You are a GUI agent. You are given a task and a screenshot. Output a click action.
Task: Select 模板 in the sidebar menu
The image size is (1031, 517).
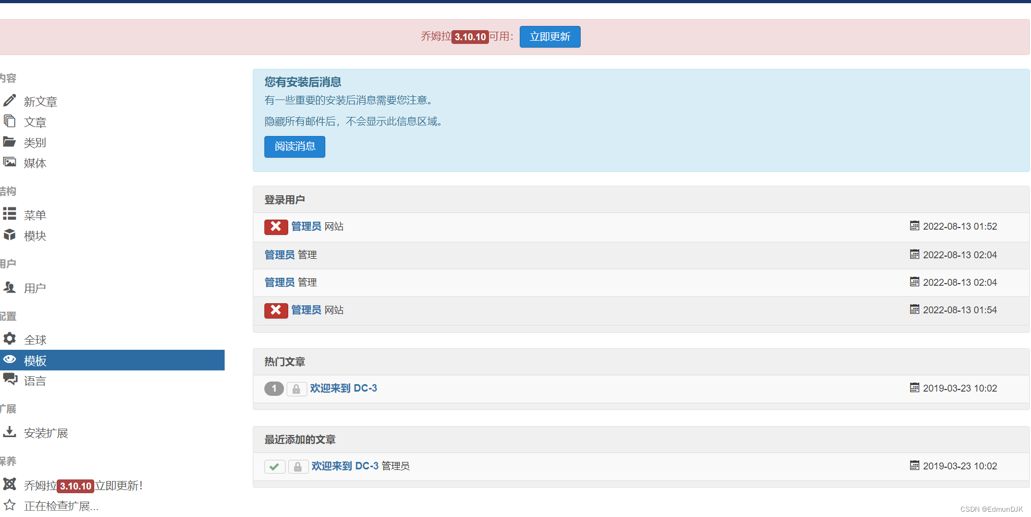[x=35, y=360]
